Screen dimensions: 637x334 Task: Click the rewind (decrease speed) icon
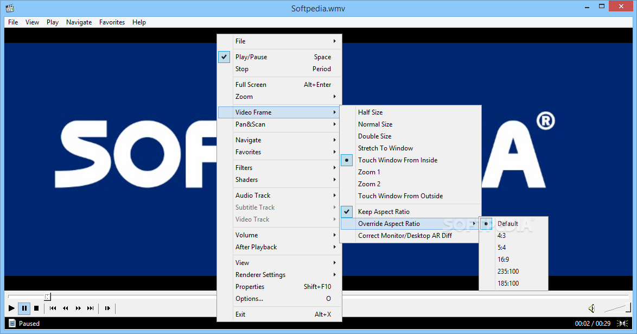(66, 308)
